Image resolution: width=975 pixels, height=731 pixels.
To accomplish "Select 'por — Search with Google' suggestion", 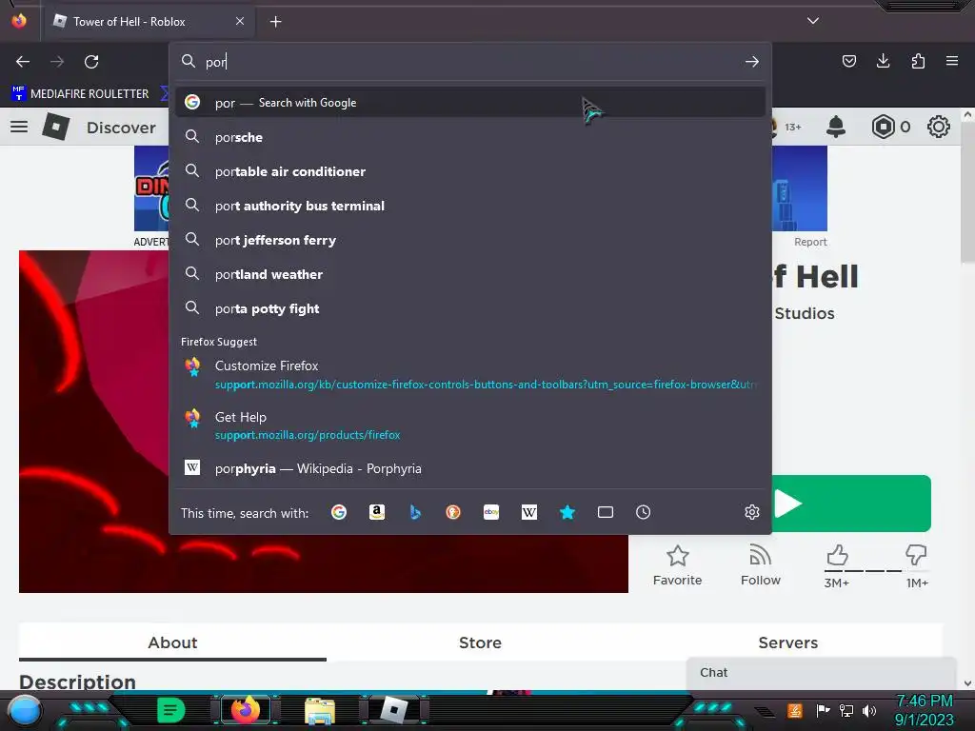I will click(470, 103).
